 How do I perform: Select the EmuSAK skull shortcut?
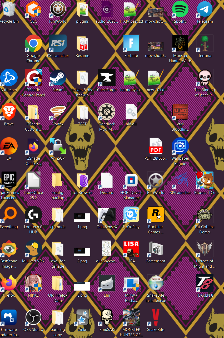(x=107, y=317)
